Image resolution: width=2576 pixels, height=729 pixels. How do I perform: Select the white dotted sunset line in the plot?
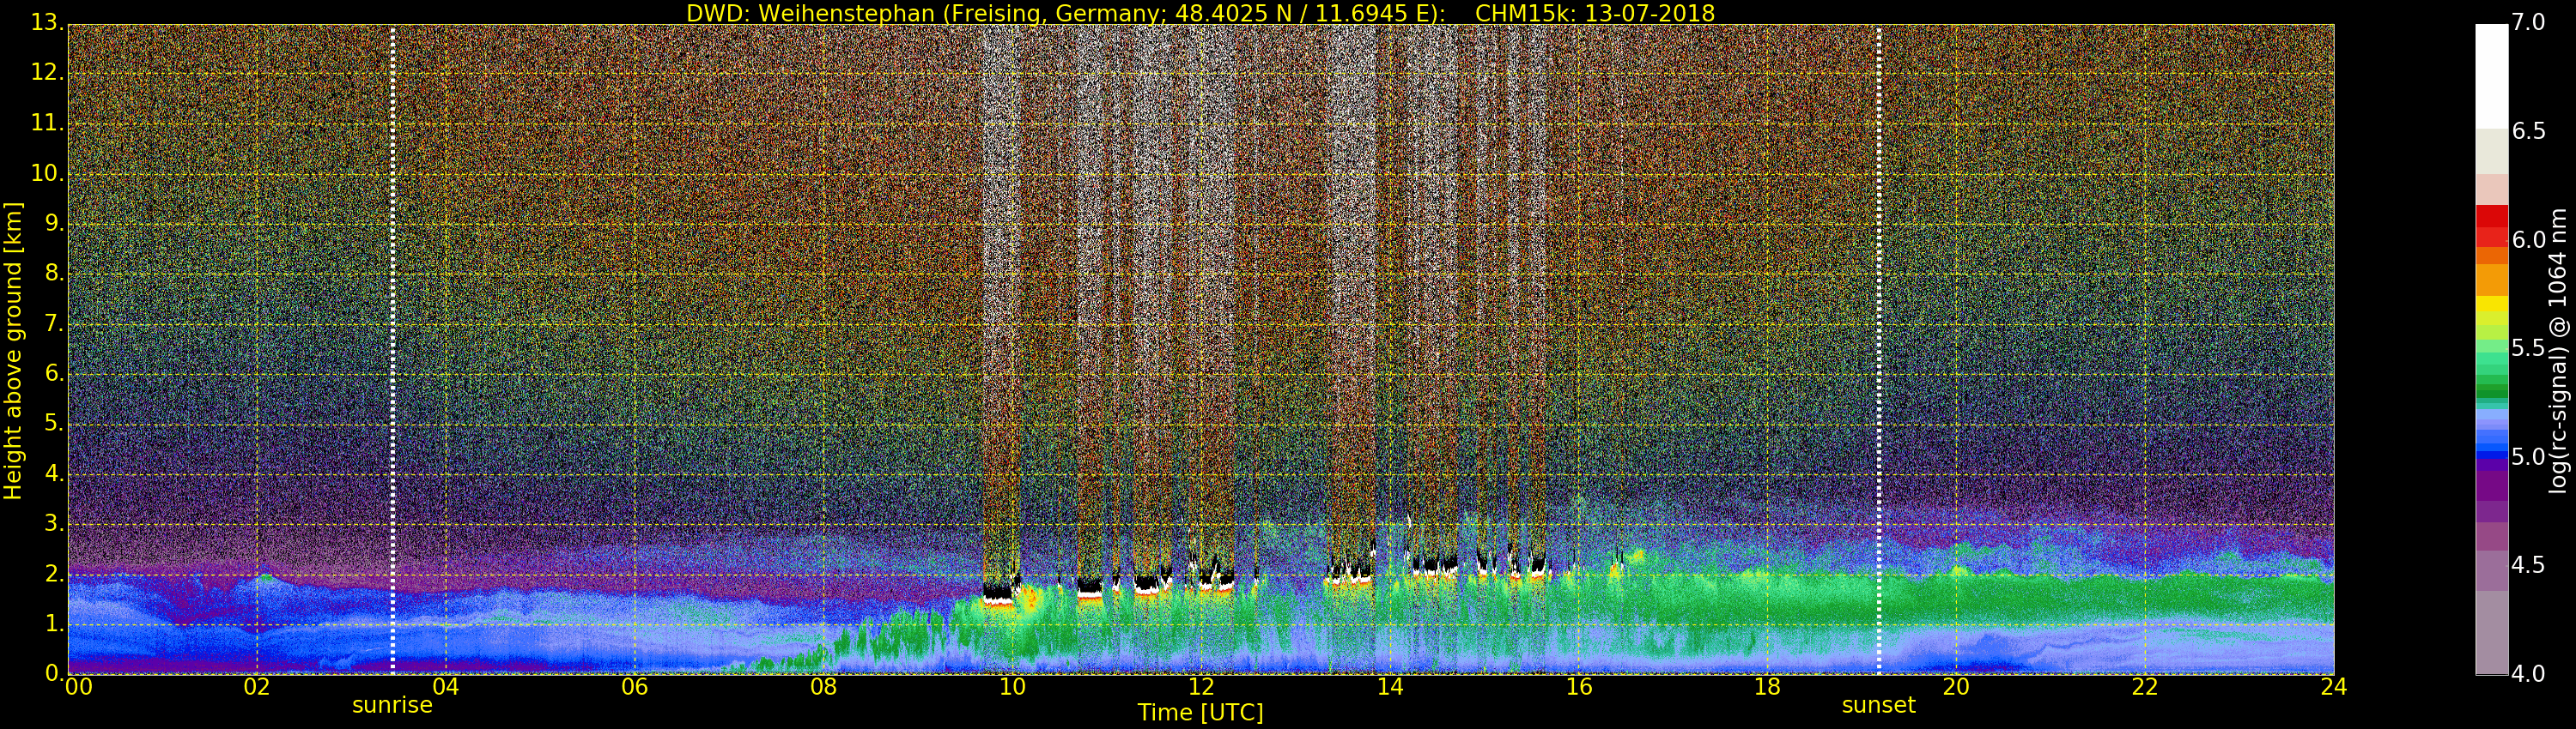1879,350
